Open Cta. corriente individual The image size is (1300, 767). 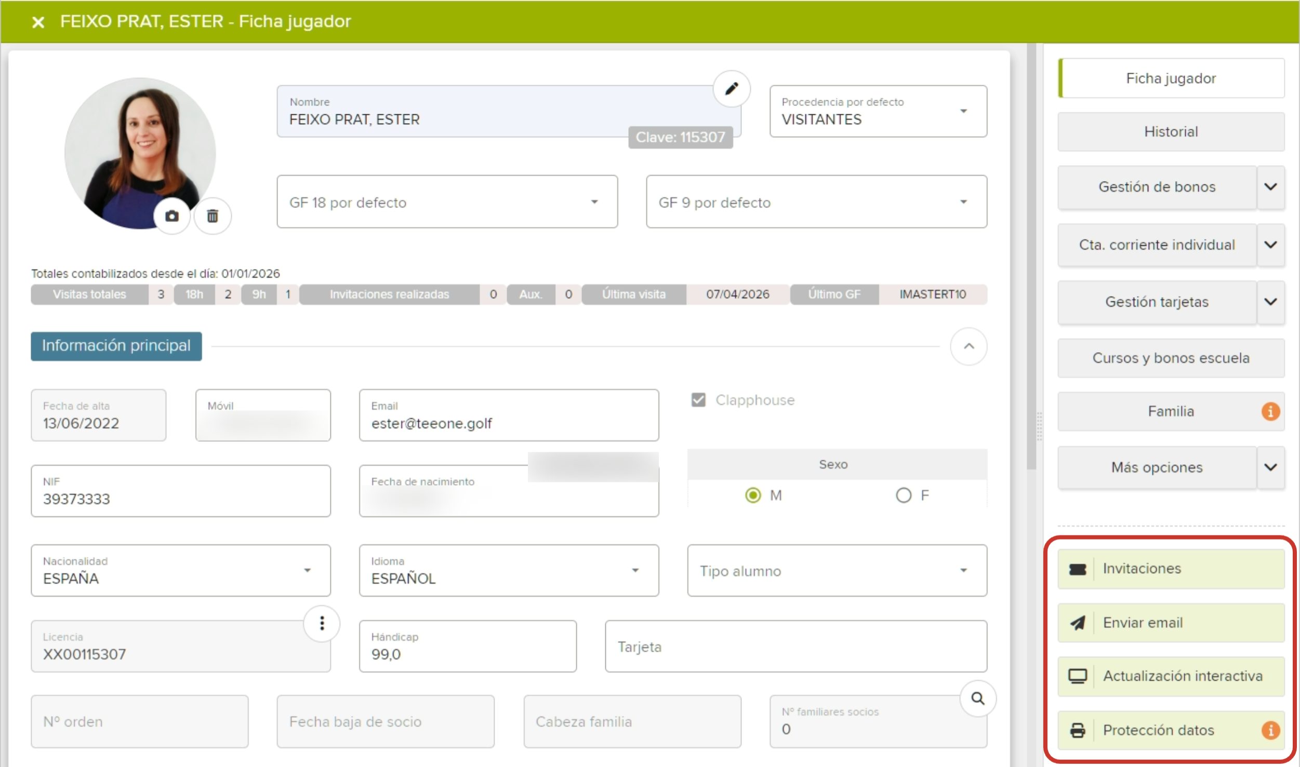pyautogui.click(x=1157, y=245)
